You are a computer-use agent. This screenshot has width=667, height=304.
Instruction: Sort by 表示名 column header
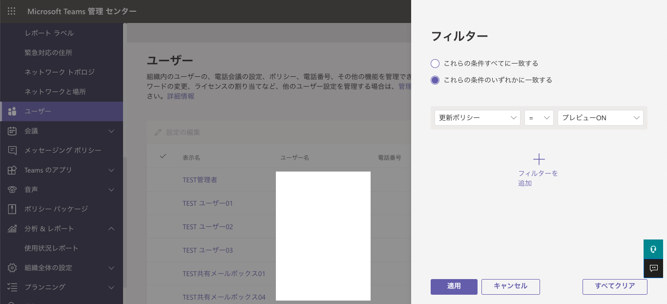[191, 158]
